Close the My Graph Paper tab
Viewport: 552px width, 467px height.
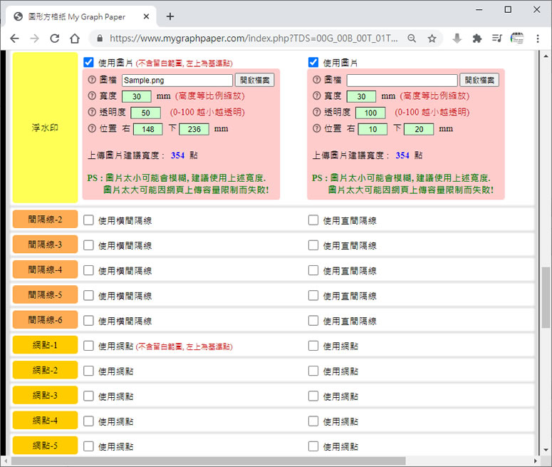coord(147,16)
